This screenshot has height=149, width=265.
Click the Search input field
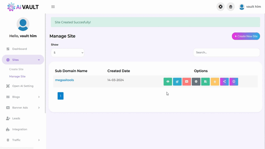[226, 52]
